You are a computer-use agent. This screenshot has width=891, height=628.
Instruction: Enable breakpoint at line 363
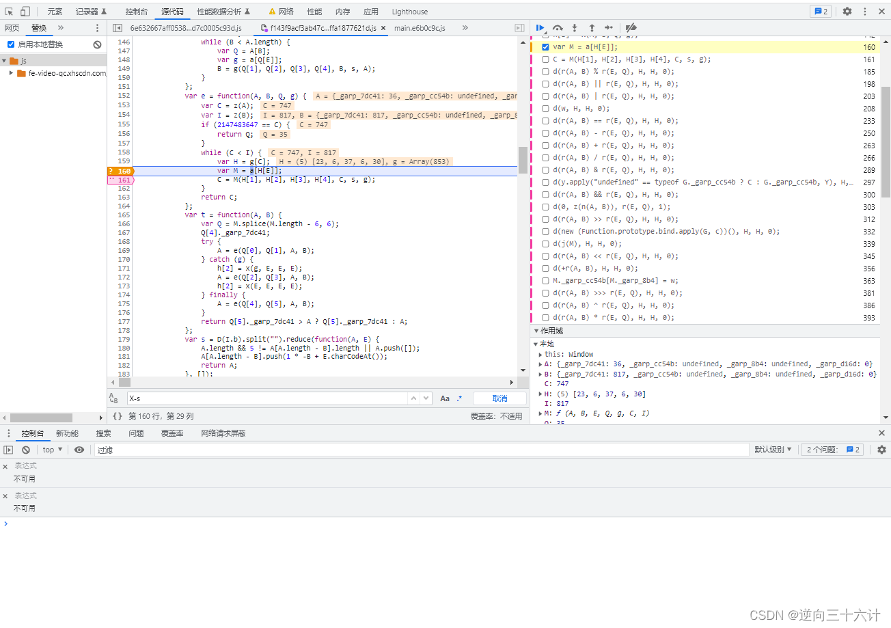point(545,281)
